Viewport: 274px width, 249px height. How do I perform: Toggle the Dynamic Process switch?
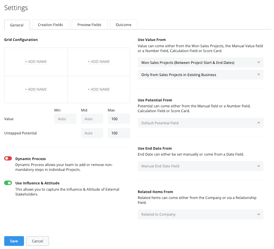point(8,159)
